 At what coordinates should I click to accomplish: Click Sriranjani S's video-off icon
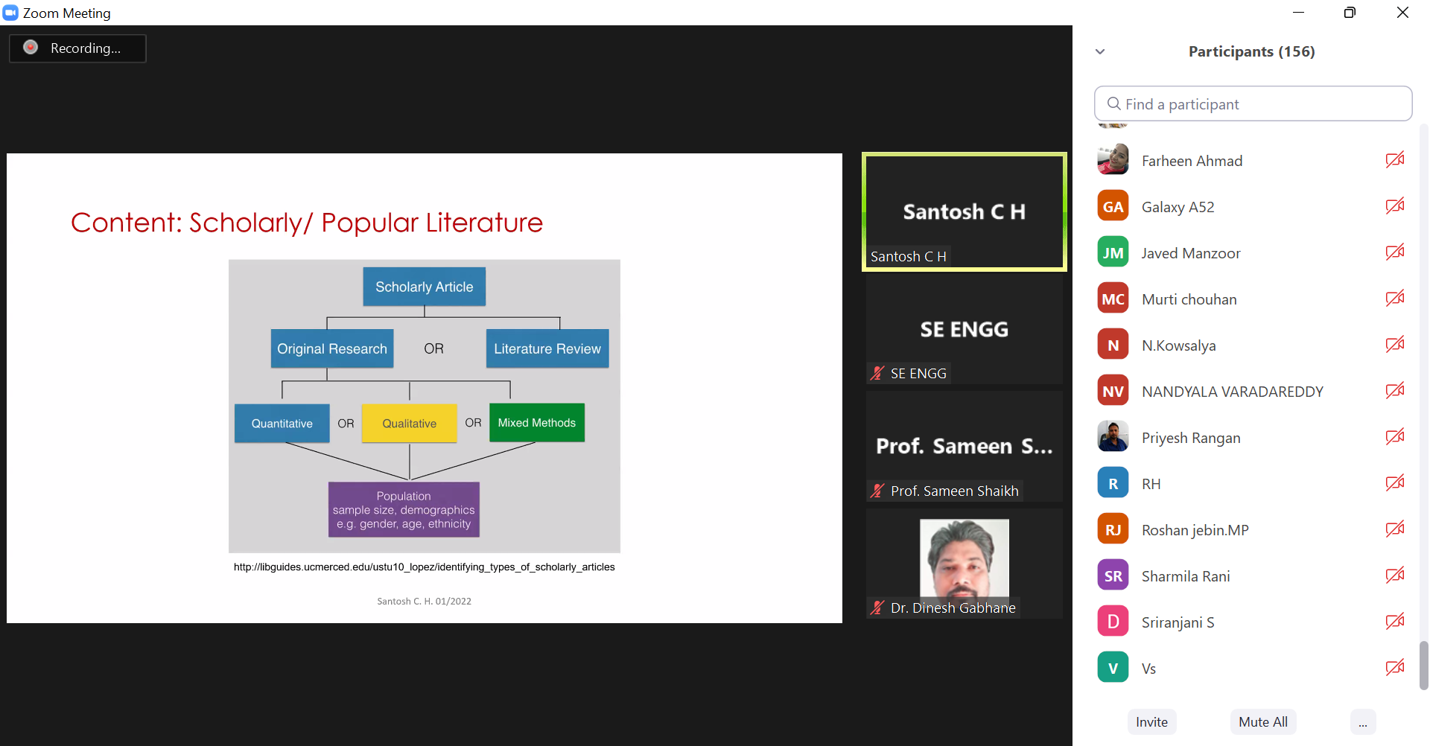(1395, 621)
